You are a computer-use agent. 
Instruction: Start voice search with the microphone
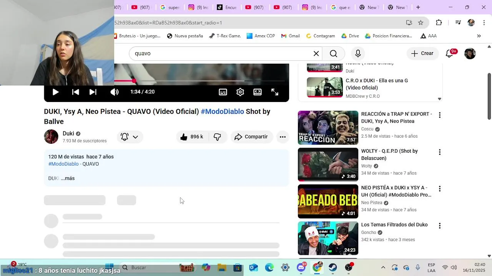pos(358,54)
